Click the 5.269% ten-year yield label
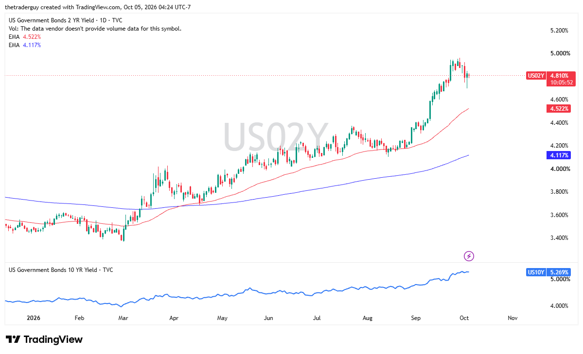583x354 pixels. pyautogui.click(x=559, y=272)
